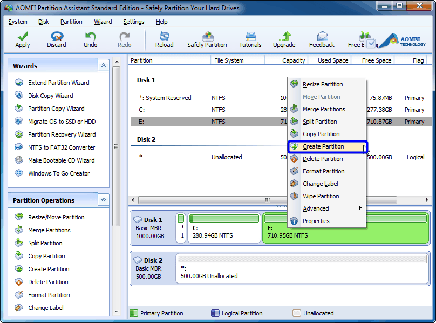
Task: Open the NTFS to FAT32 Converter
Action: [x=55, y=147]
